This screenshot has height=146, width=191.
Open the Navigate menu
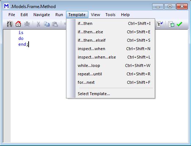[x=41, y=15]
